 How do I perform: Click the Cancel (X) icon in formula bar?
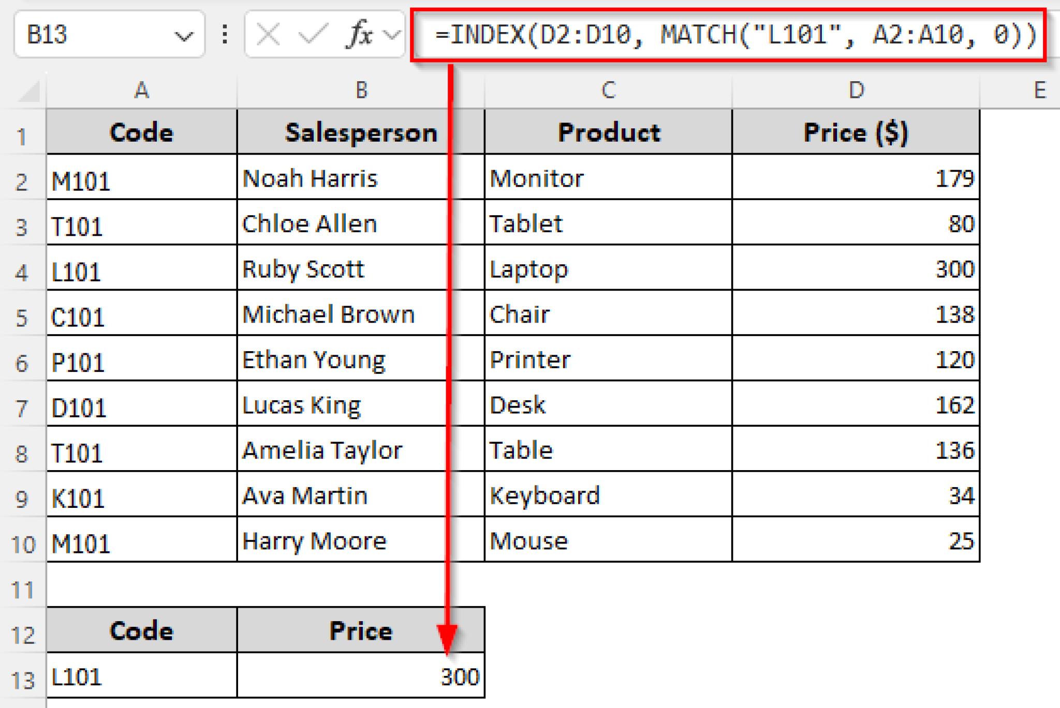point(267,35)
